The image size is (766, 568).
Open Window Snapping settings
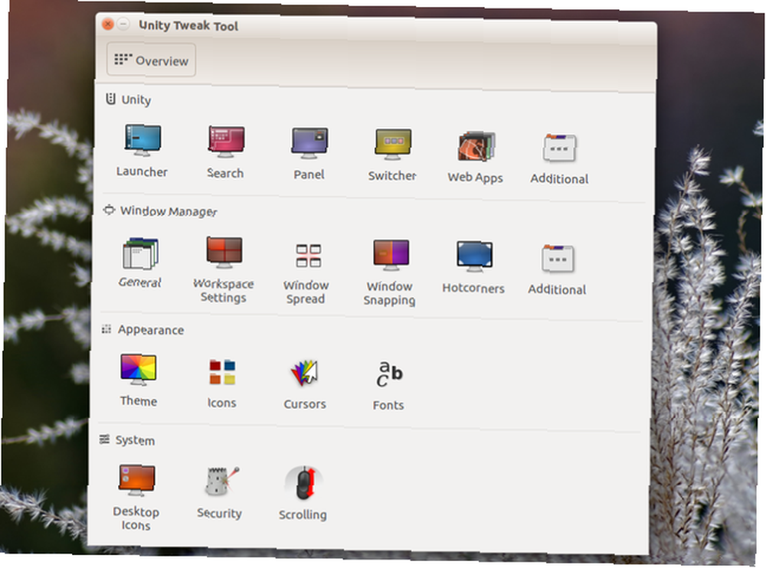click(x=390, y=273)
